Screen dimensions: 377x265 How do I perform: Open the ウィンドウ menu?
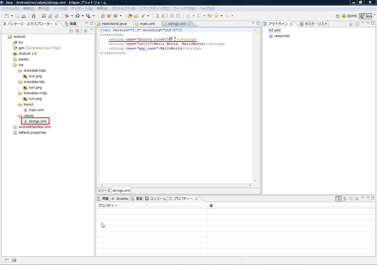click(184, 8)
